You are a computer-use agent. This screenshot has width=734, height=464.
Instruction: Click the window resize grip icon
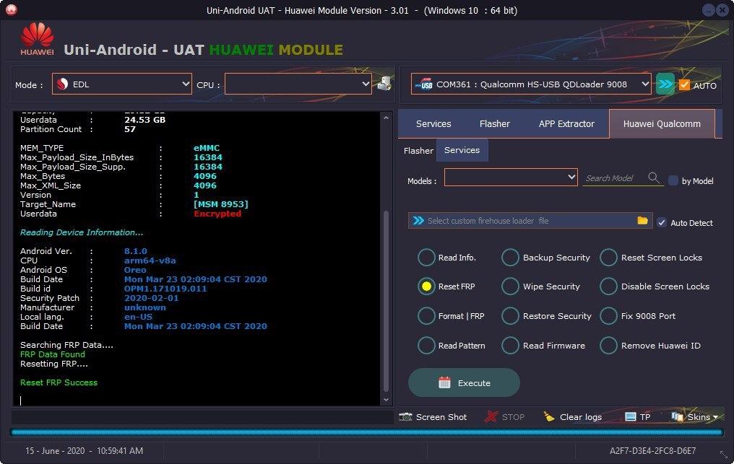pos(724,454)
